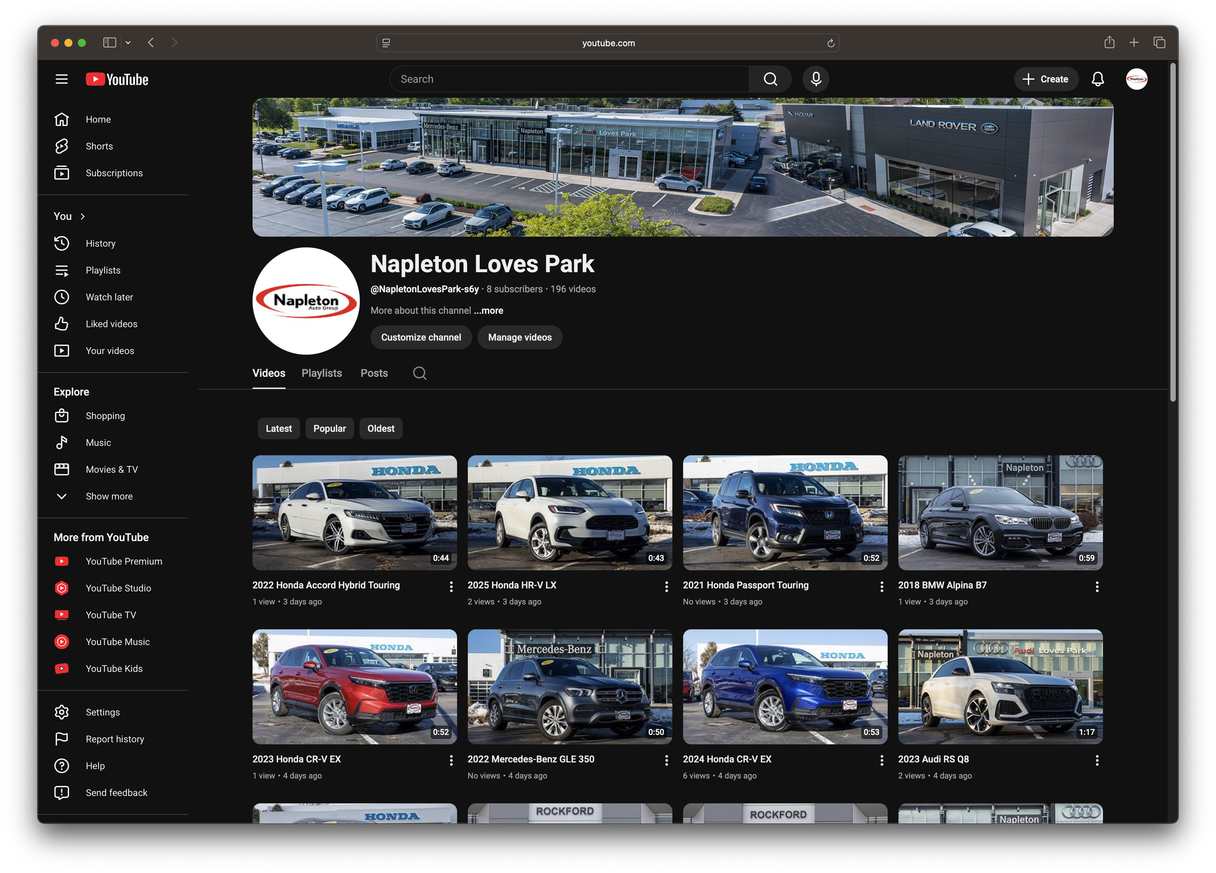Expand Show more in Explore section
1216x873 pixels.
(x=109, y=497)
